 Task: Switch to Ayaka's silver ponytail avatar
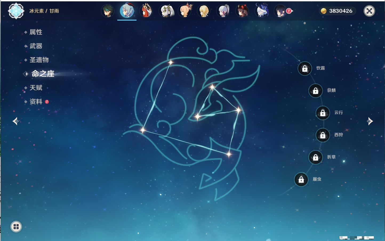coord(223,11)
